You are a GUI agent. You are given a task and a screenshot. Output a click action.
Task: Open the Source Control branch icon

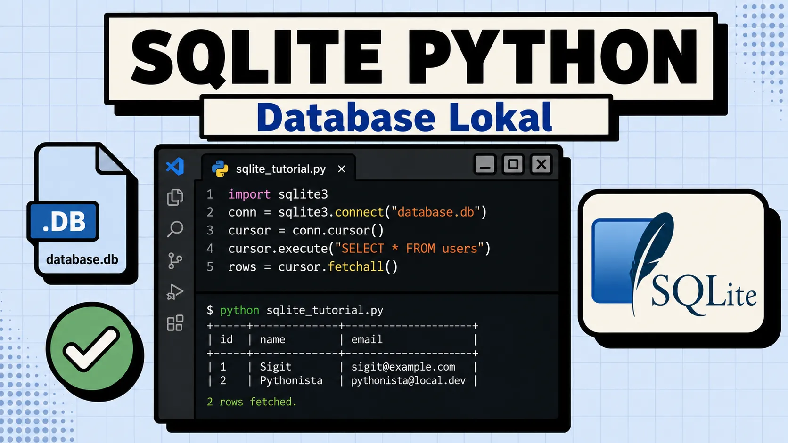pos(175,260)
